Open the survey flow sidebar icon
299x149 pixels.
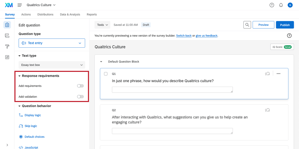[x=7, y=35]
